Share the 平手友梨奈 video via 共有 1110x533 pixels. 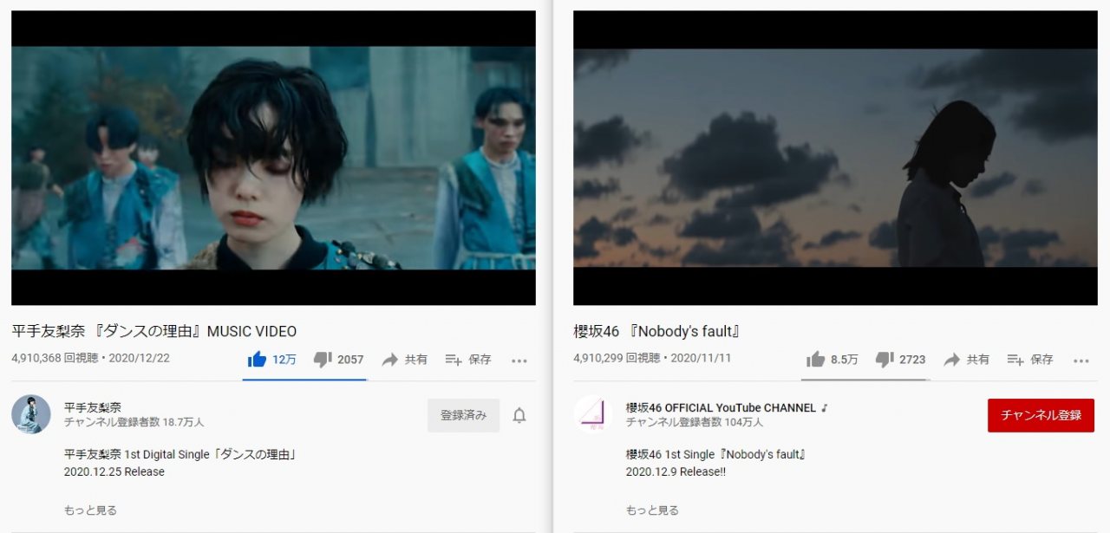[404, 360]
